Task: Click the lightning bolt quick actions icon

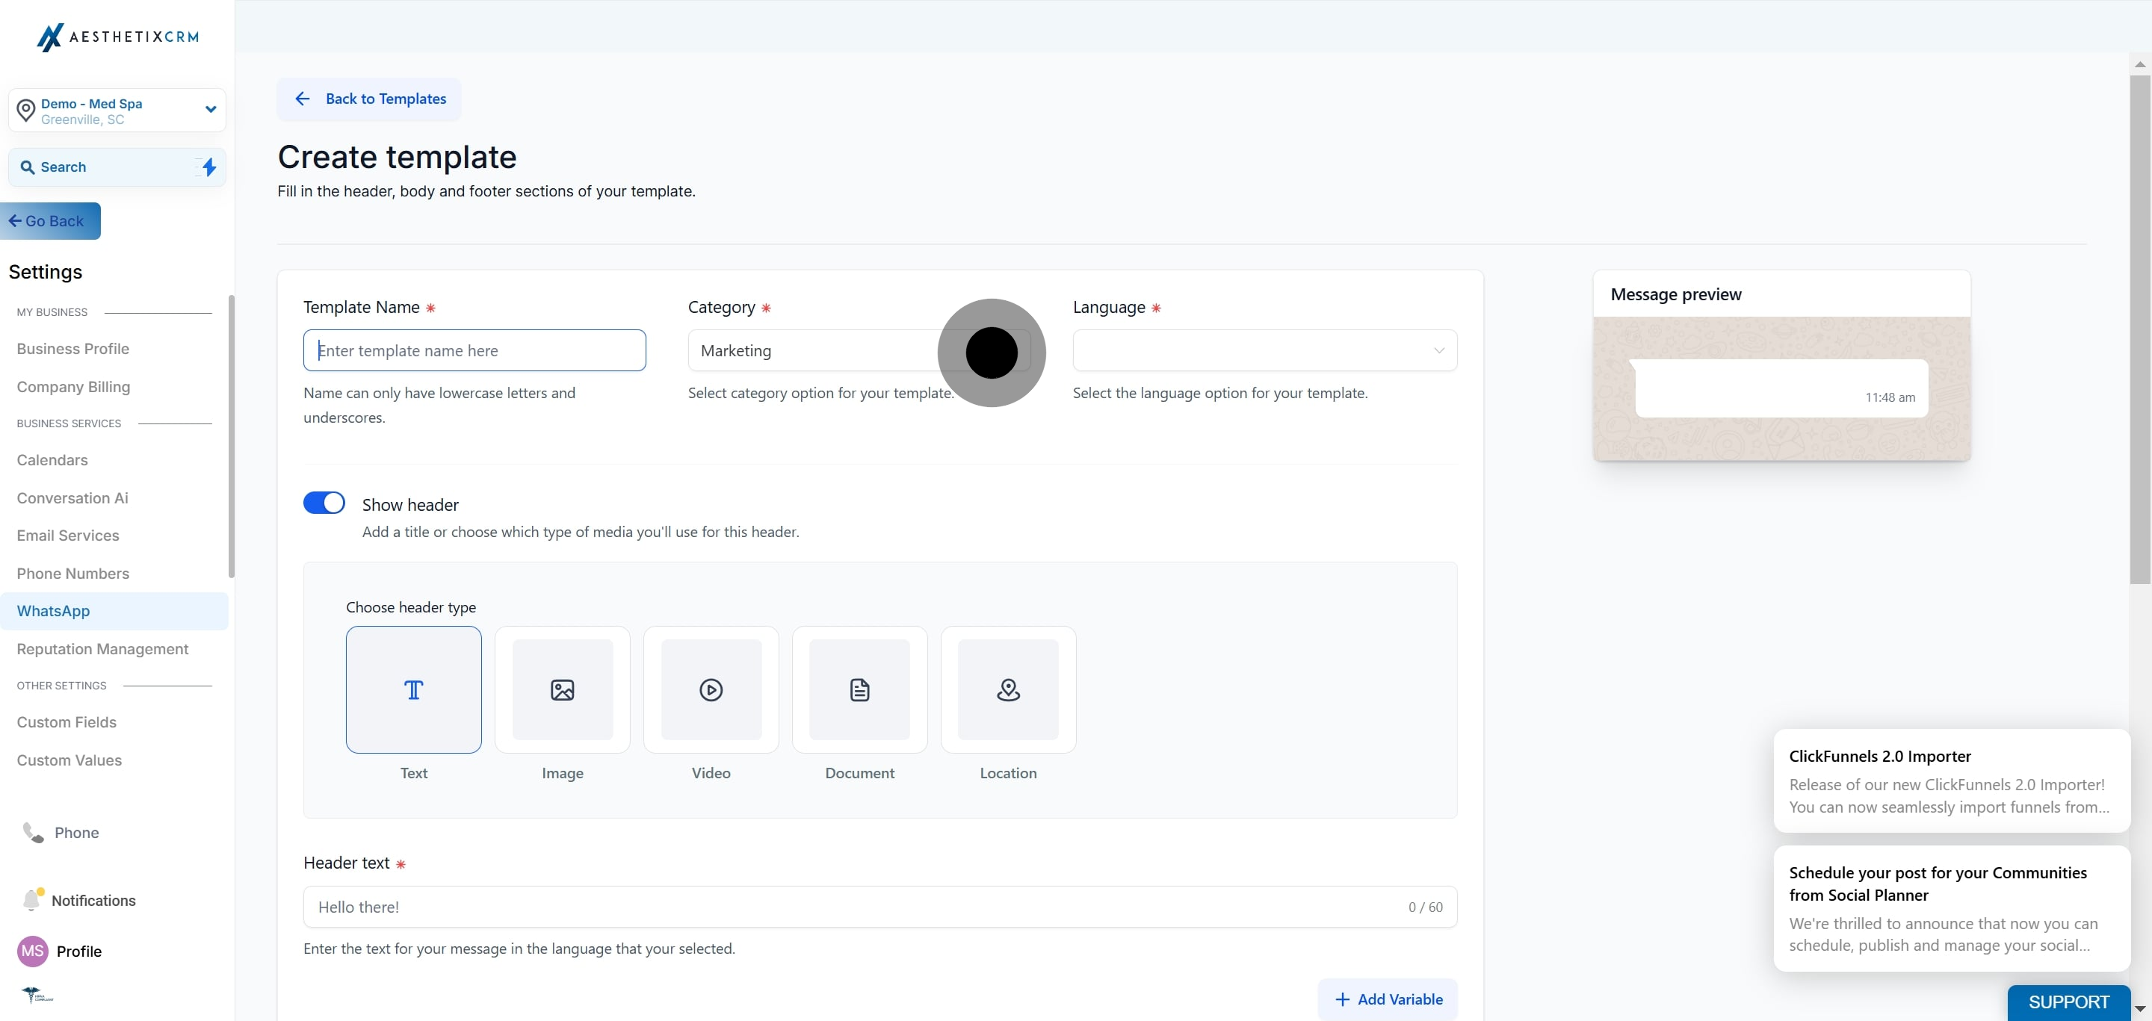Action: (x=209, y=167)
